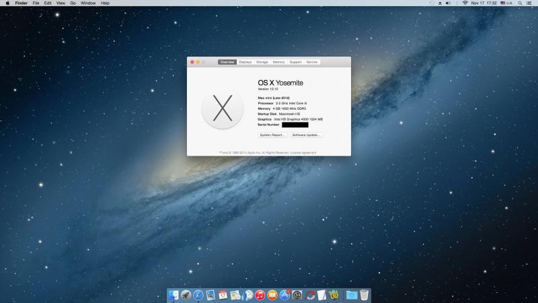Open Finder from the Dock
The image size is (538, 303).
174,295
